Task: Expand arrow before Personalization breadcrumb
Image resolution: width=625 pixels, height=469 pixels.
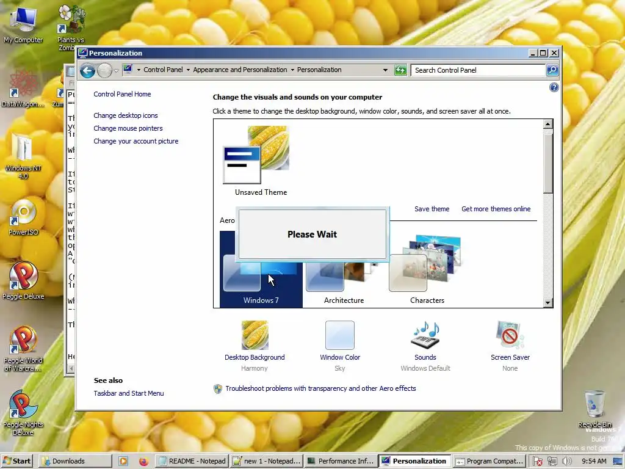Action: (x=292, y=70)
